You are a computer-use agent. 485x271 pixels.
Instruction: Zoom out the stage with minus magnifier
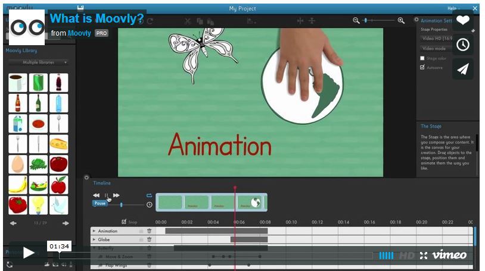point(356,20)
